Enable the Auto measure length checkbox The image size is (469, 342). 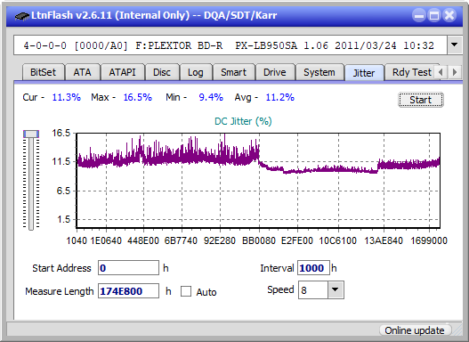(x=186, y=291)
